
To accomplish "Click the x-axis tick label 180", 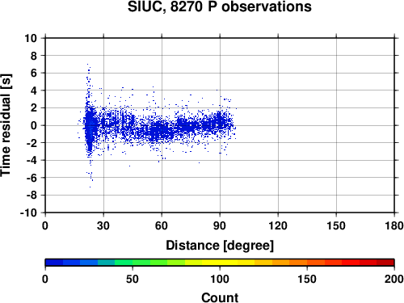I will coord(394,225).
